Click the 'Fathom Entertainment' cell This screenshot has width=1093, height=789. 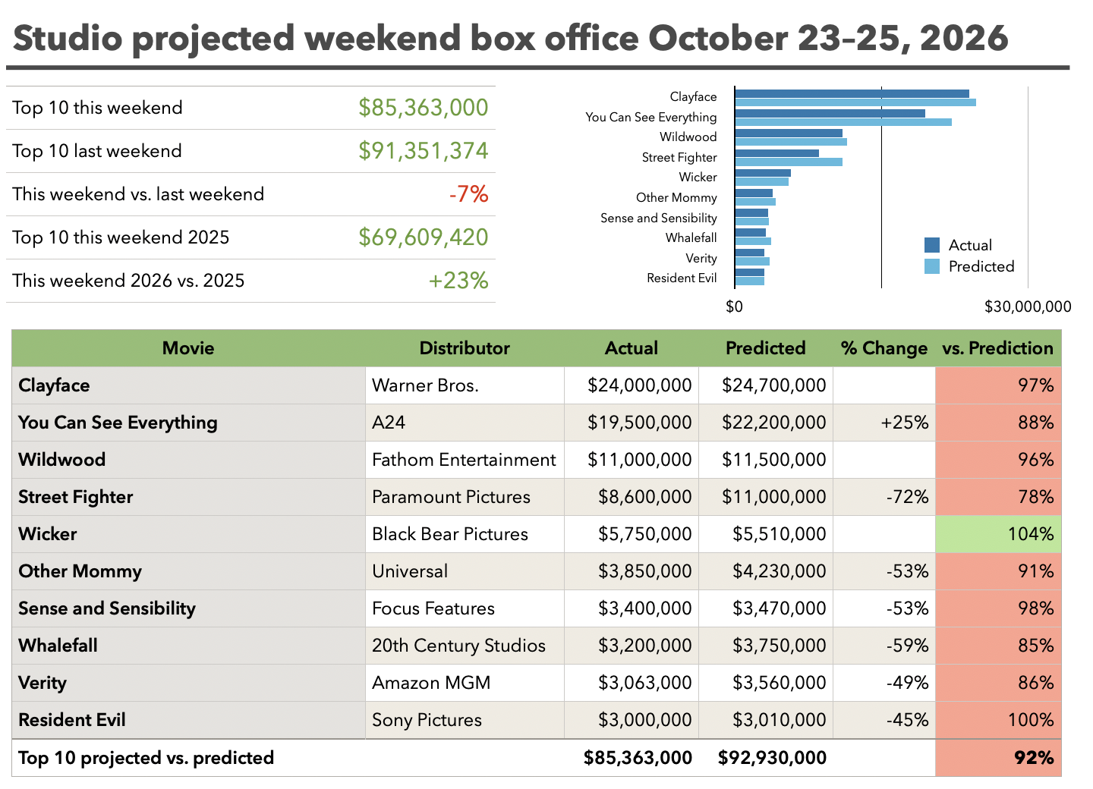point(465,460)
